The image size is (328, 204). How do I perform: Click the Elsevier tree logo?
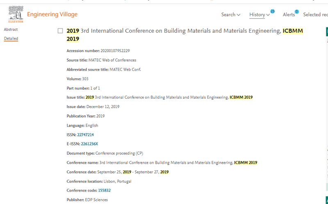click(16, 14)
